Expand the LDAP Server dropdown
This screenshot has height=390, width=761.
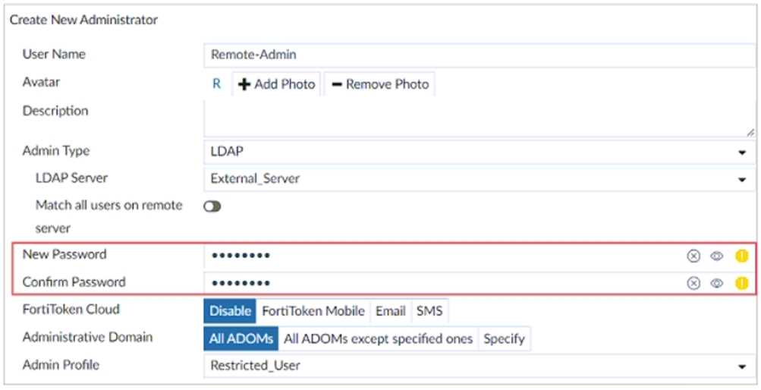[x=478, y=179]
